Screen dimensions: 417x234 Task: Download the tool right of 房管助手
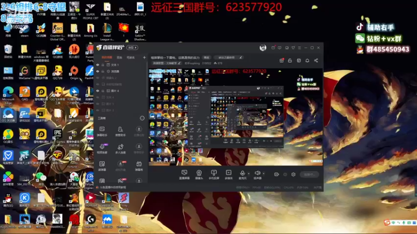[x=139, y=132]
